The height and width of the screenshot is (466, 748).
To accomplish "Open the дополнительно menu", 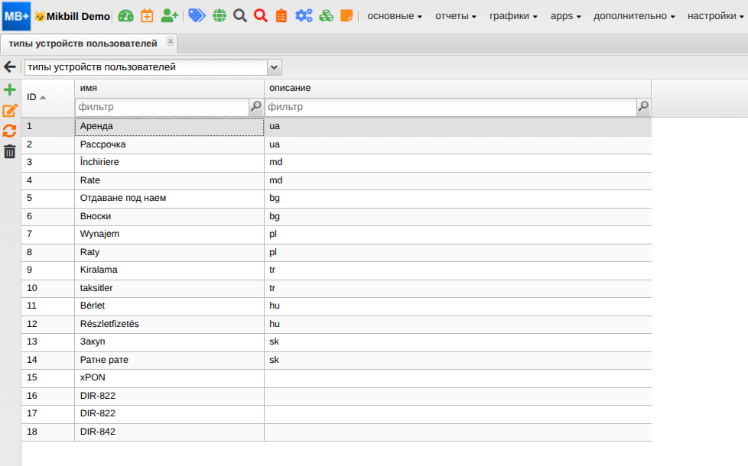I will [x=634, y=16].
